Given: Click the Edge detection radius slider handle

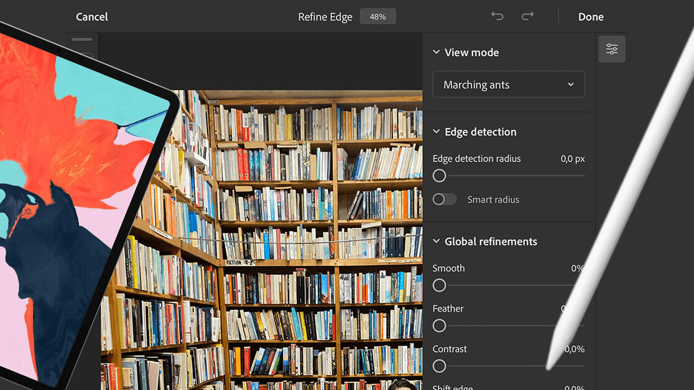Looking at the screenshot, I should pos(440,176).
